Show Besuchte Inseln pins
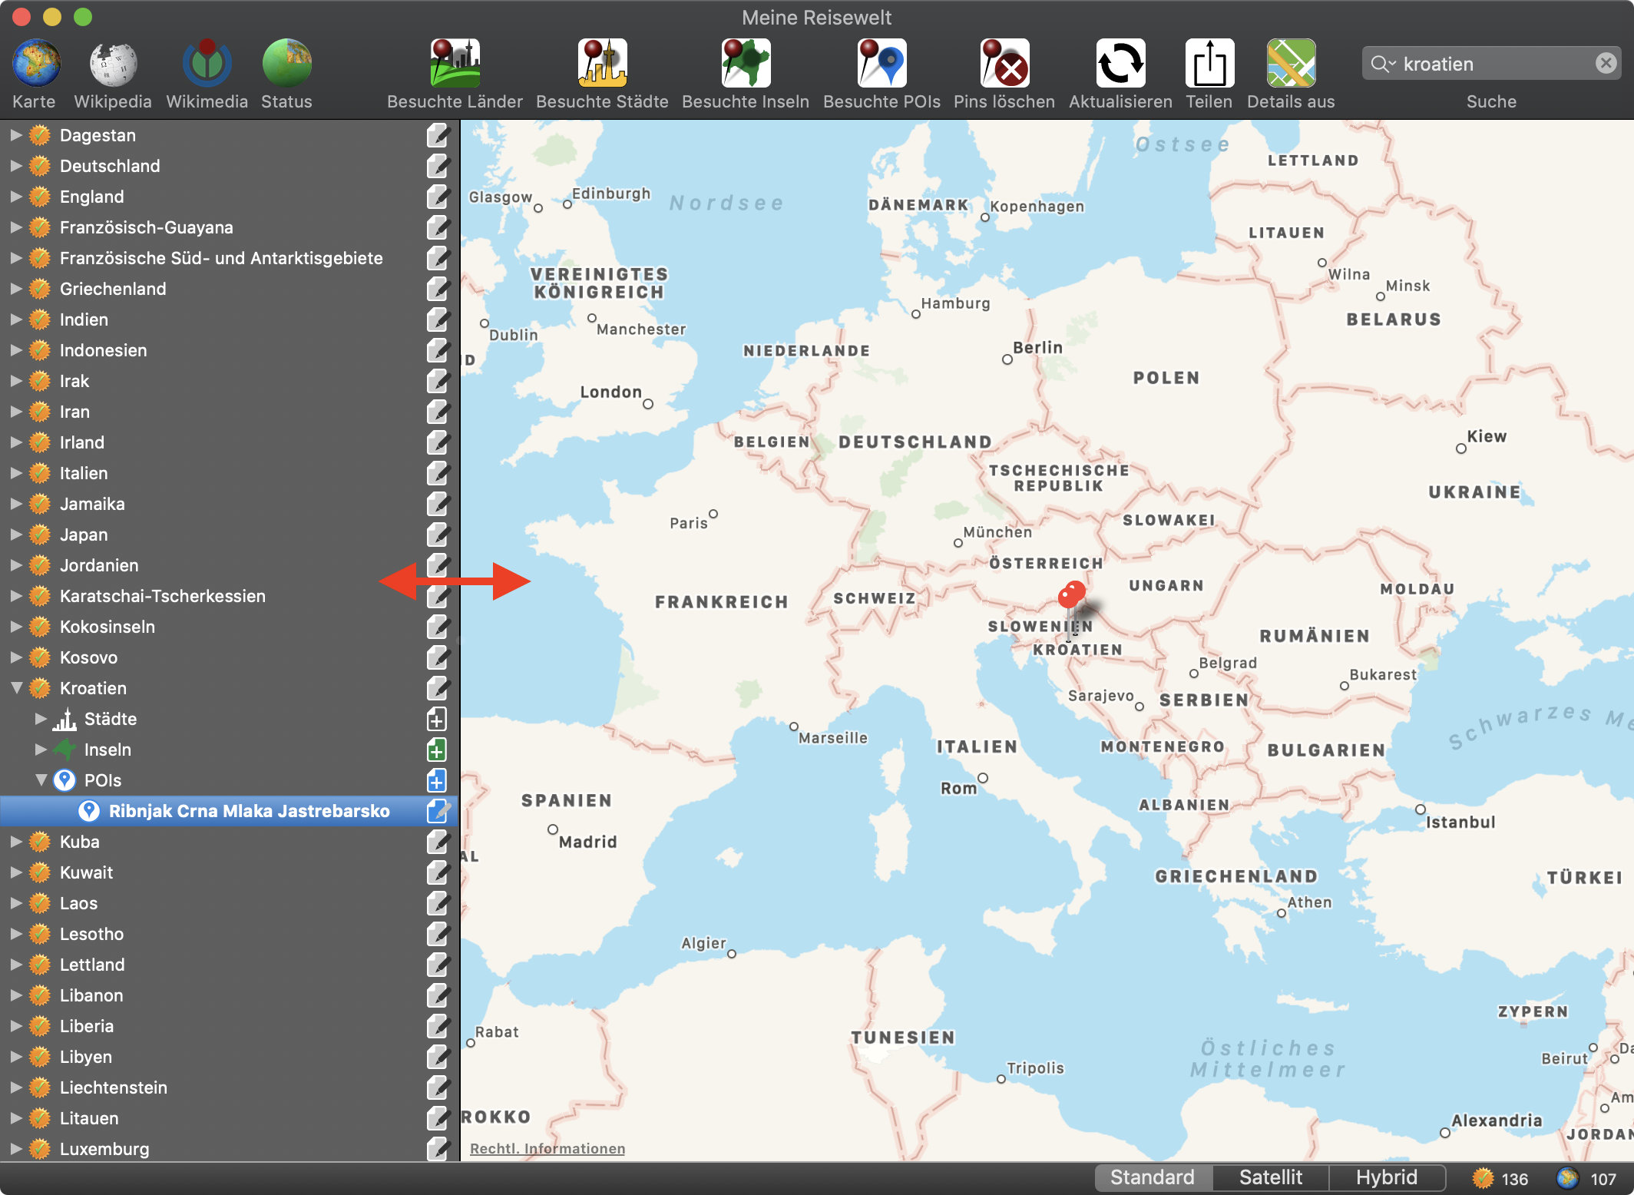 tap(746, 64)
